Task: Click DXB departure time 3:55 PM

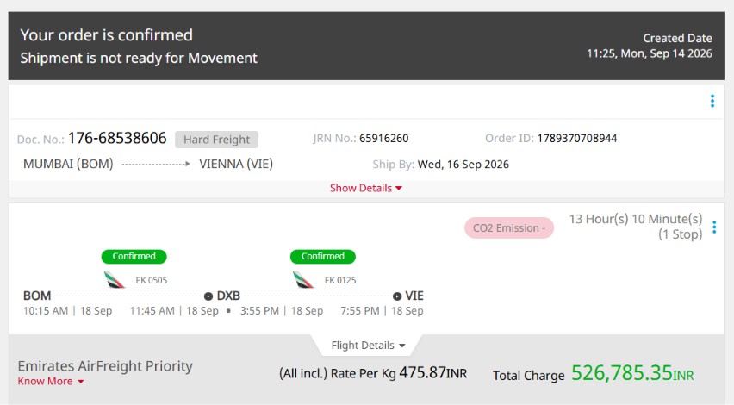Action: (x=259, y=311)
